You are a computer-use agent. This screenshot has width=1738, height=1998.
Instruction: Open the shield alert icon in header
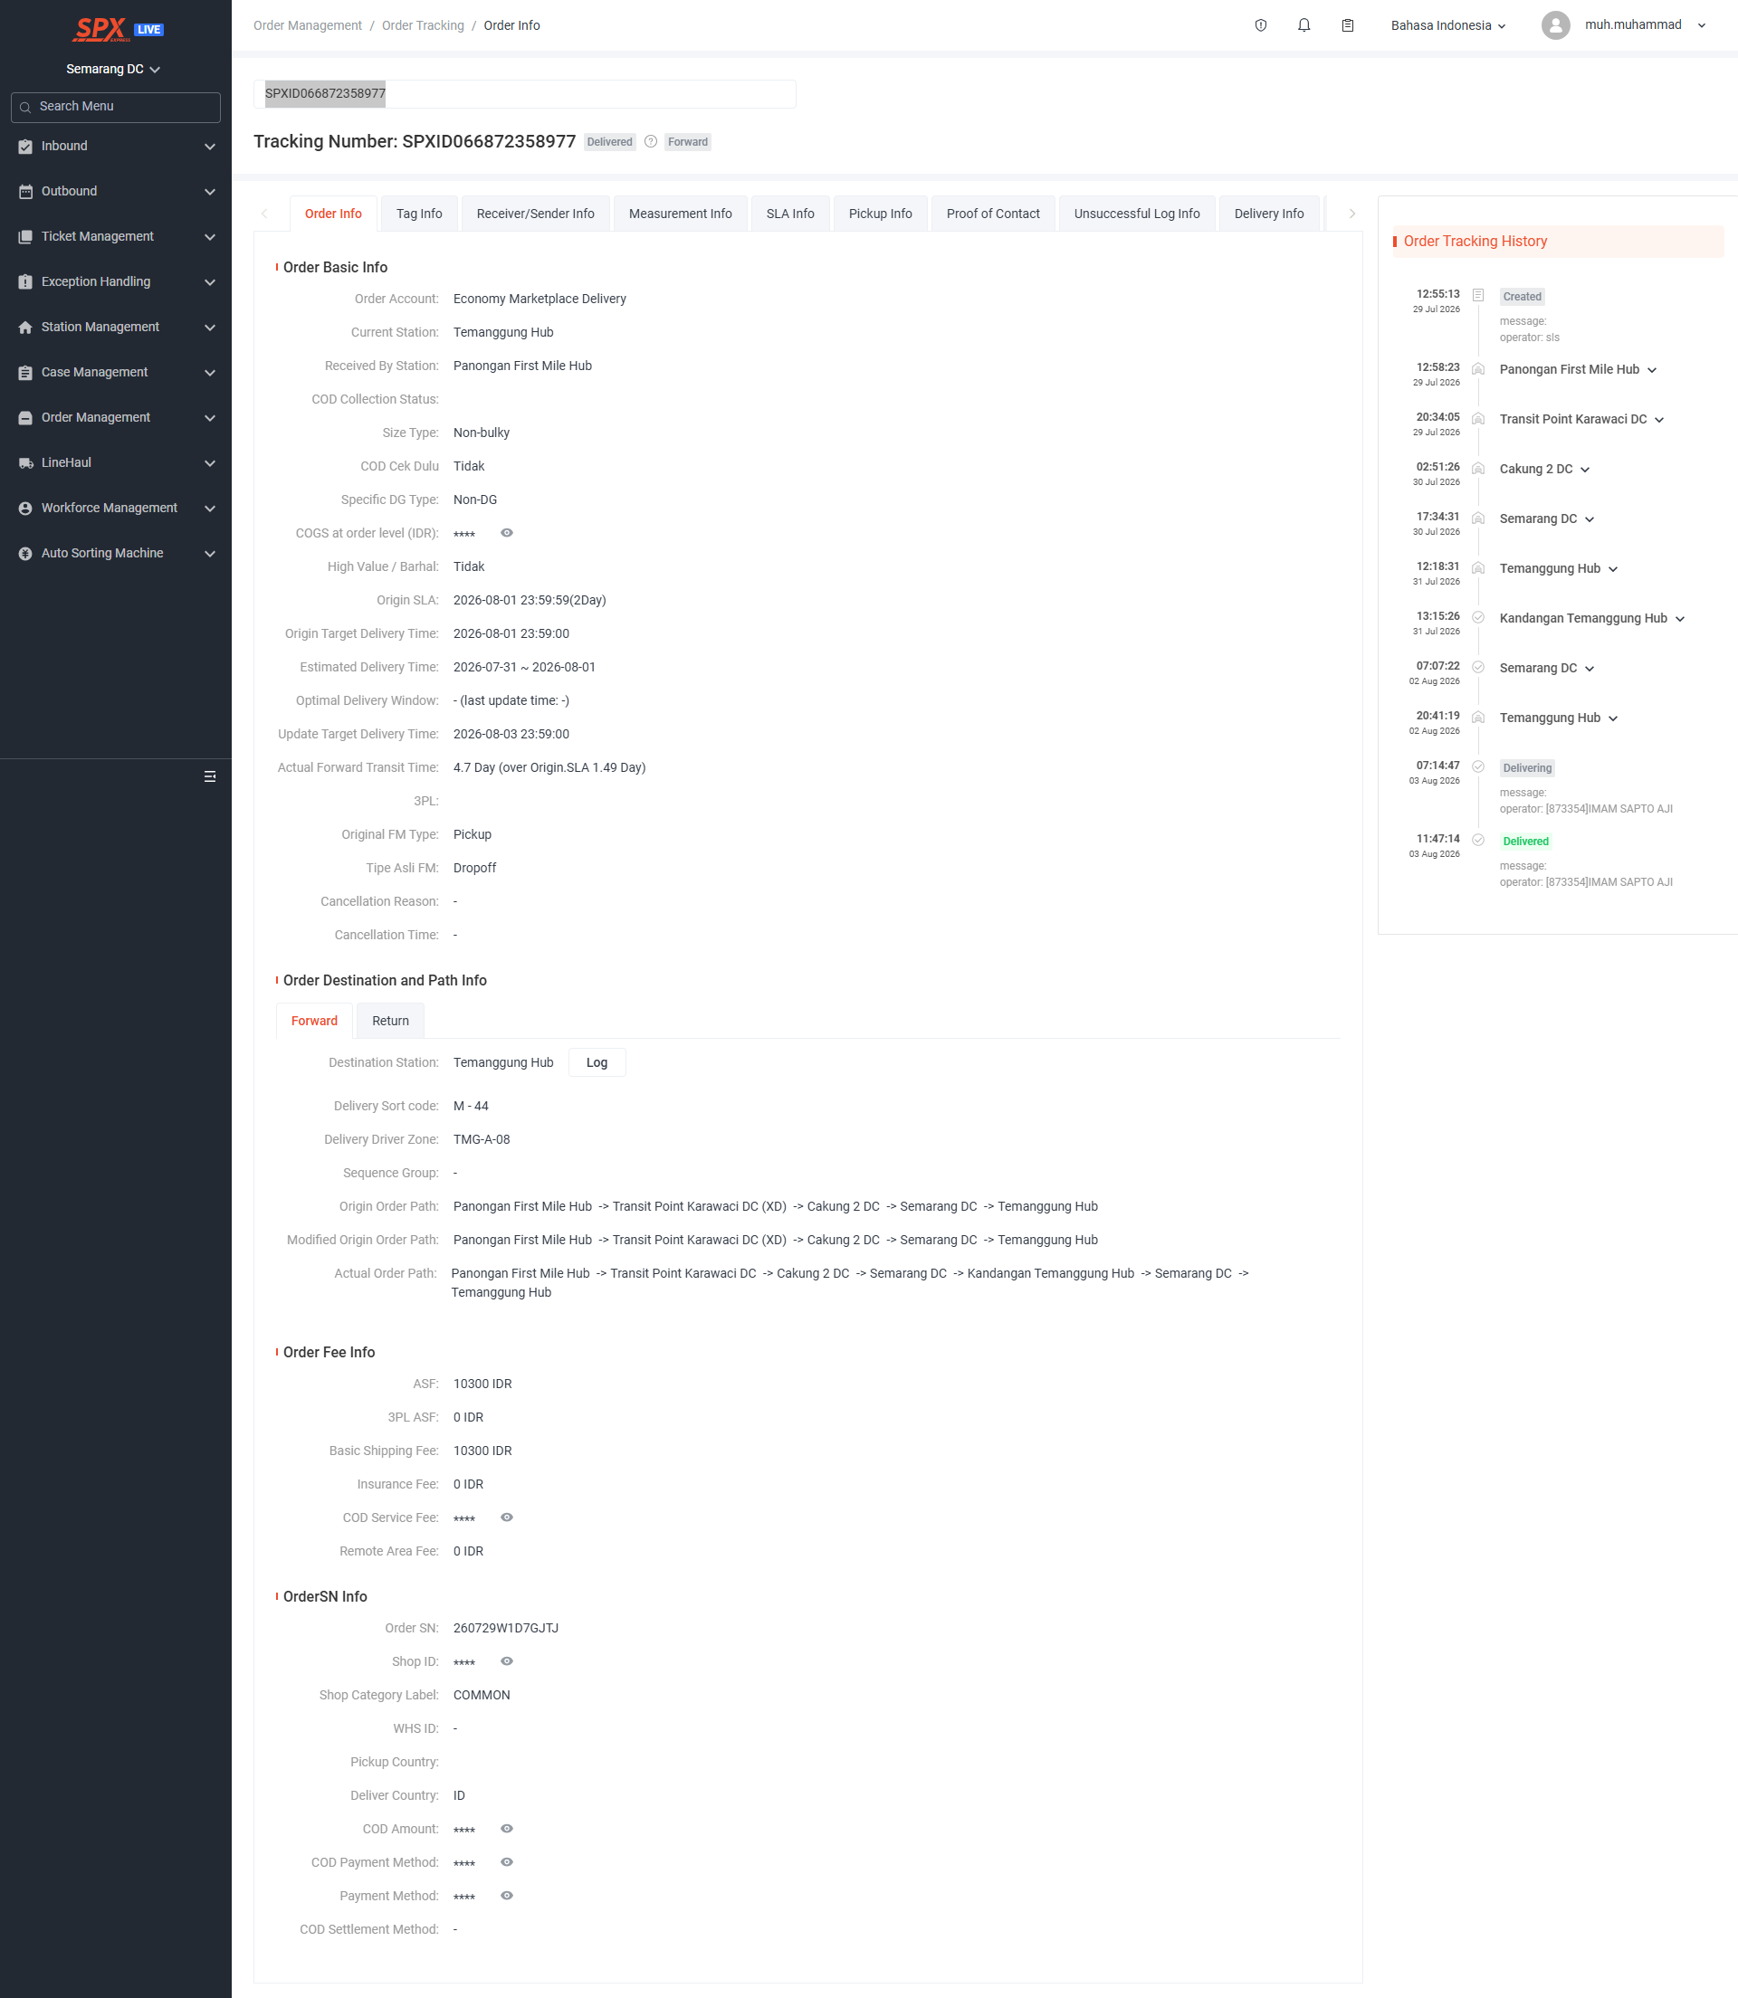(1261, 25)
